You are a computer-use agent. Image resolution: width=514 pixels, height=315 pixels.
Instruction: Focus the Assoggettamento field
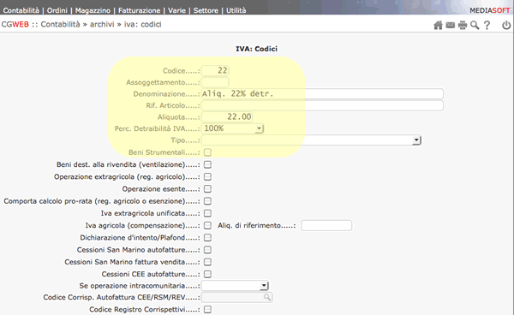click(215, 82)
